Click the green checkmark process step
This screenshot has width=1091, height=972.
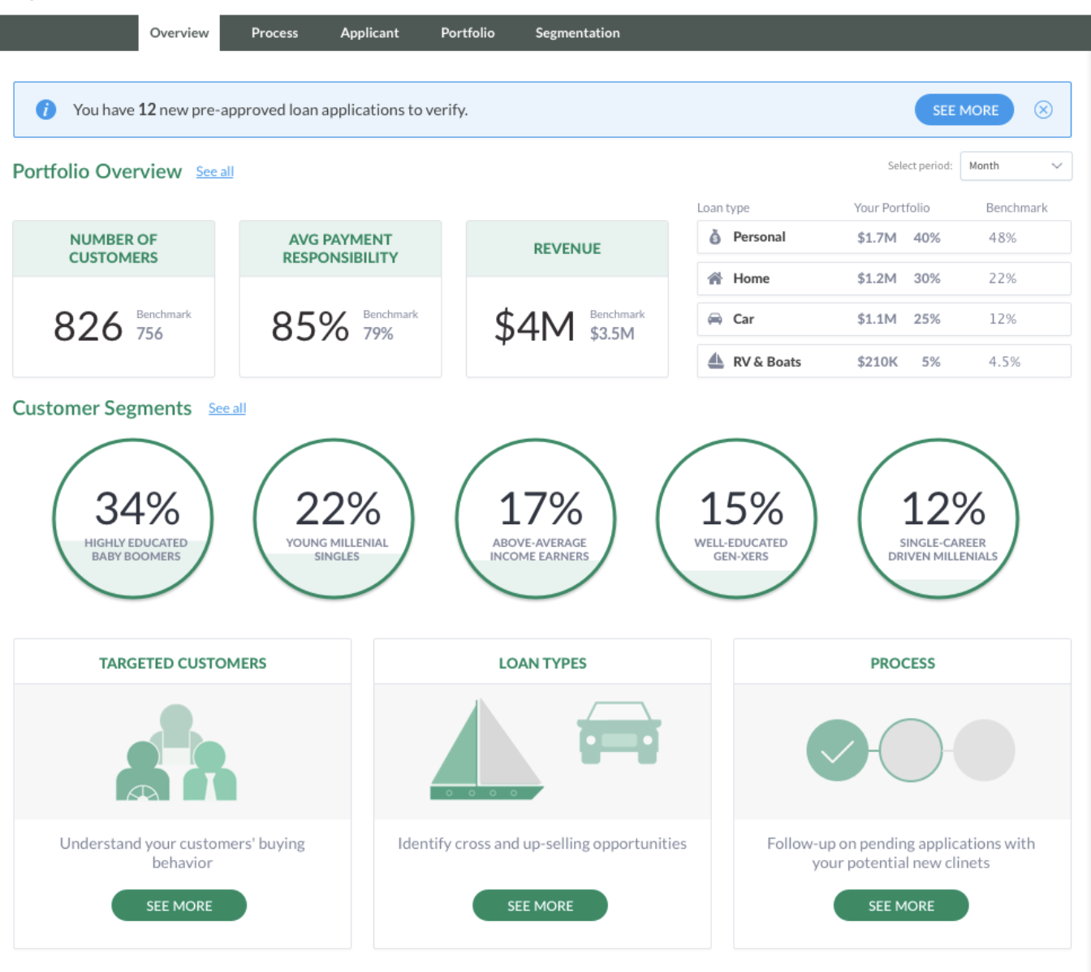click(x=837, y=751)
